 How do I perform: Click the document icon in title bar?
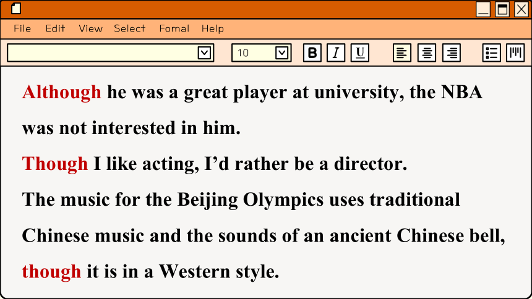(x=16, y=9)
